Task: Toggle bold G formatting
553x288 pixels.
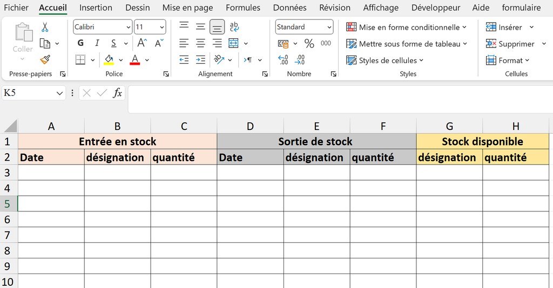Action: tap(80, 43)
